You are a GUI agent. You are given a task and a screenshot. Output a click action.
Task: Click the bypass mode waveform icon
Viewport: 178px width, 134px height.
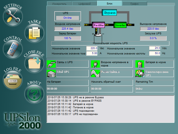click(95, 73)
